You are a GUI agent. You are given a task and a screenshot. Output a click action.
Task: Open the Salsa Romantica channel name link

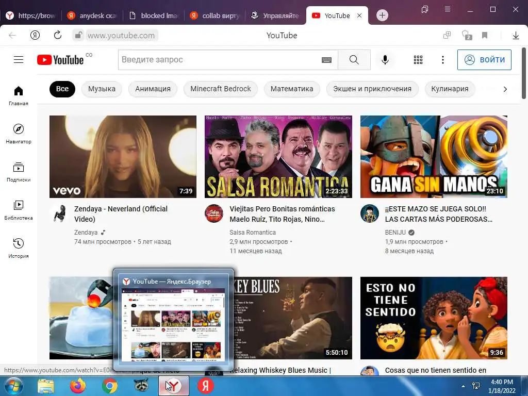pyautogui.click(x=253, y=233)
